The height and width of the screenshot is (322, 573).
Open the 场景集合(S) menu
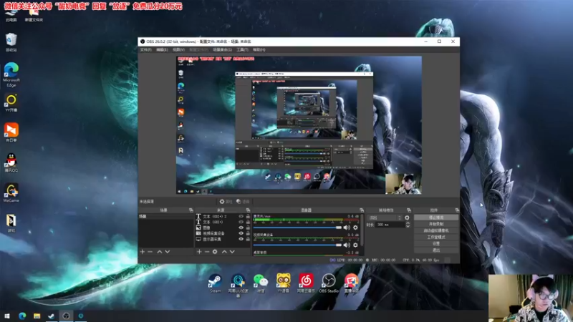(x=222, y=49)
